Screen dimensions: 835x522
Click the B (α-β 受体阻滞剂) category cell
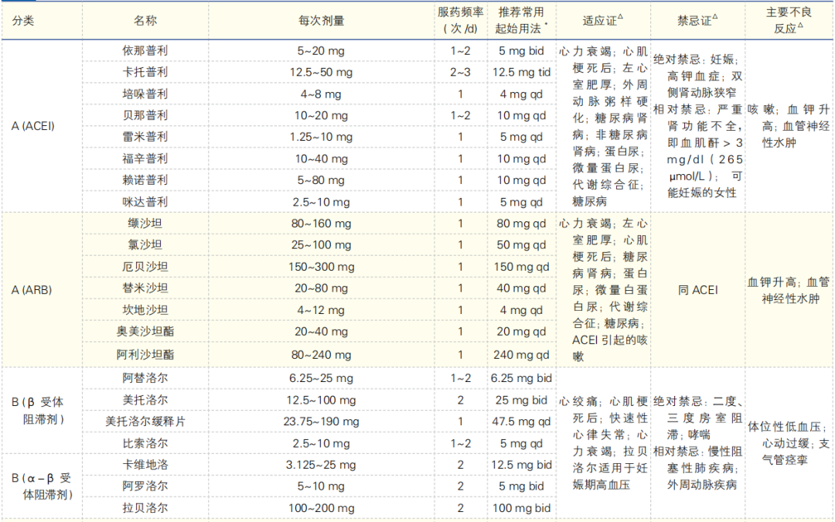42,486
